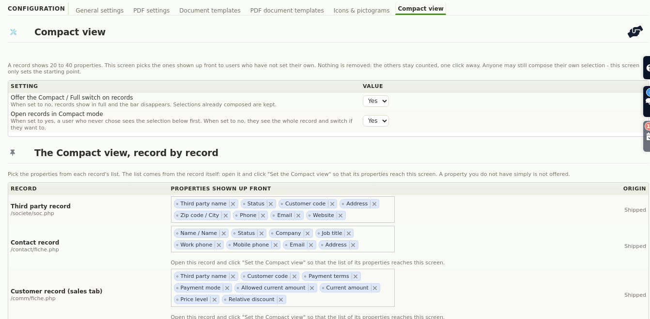Viewport: 650px width, 319px height.
Task: Remove the 'Payment terms' tag
Action: pyautogui.click(x=356, y=276)
